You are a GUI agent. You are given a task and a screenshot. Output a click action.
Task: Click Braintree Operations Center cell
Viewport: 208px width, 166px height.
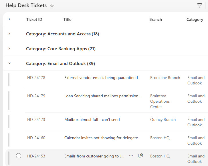pos(160,101)
